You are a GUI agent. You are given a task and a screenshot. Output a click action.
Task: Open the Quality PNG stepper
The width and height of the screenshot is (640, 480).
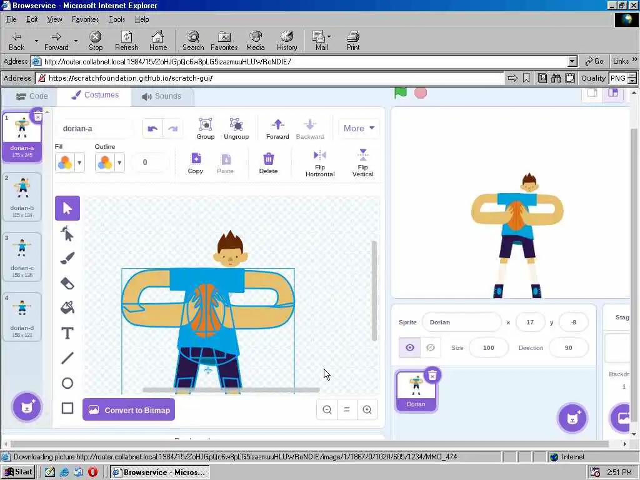coord(632,78)
